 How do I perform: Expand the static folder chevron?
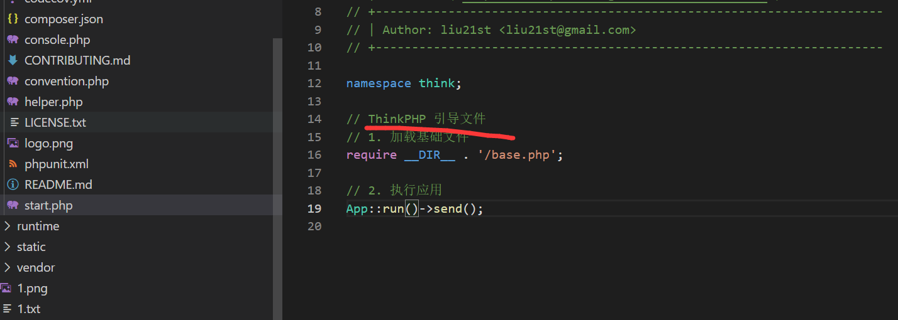(8, 247)
